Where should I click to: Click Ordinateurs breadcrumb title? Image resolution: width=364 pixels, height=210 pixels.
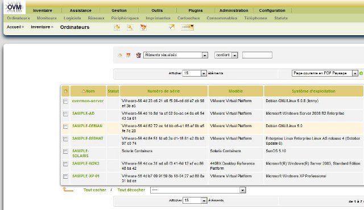click(x=75, y=27)
